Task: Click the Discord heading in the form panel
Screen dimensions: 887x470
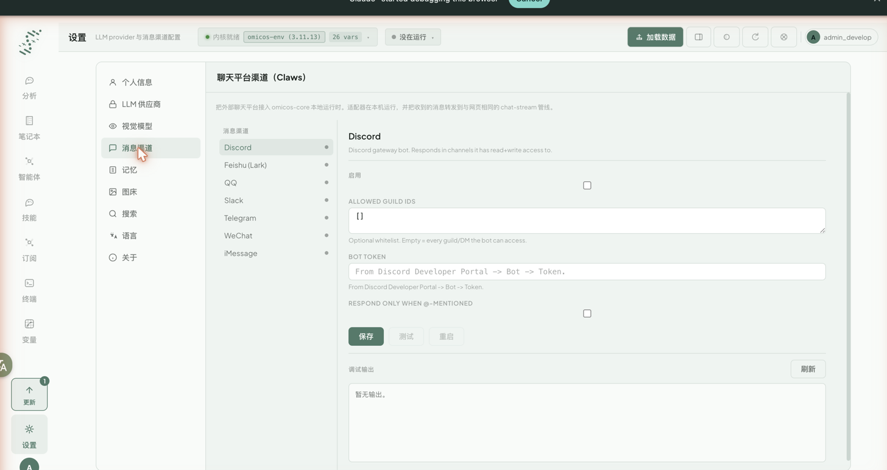Action: pyautogui.click(x=364, y=136)
